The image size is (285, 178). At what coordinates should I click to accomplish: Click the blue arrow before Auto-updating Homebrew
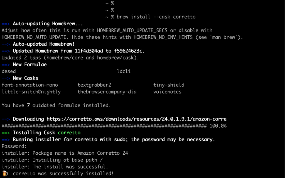(x=6, y=24)
